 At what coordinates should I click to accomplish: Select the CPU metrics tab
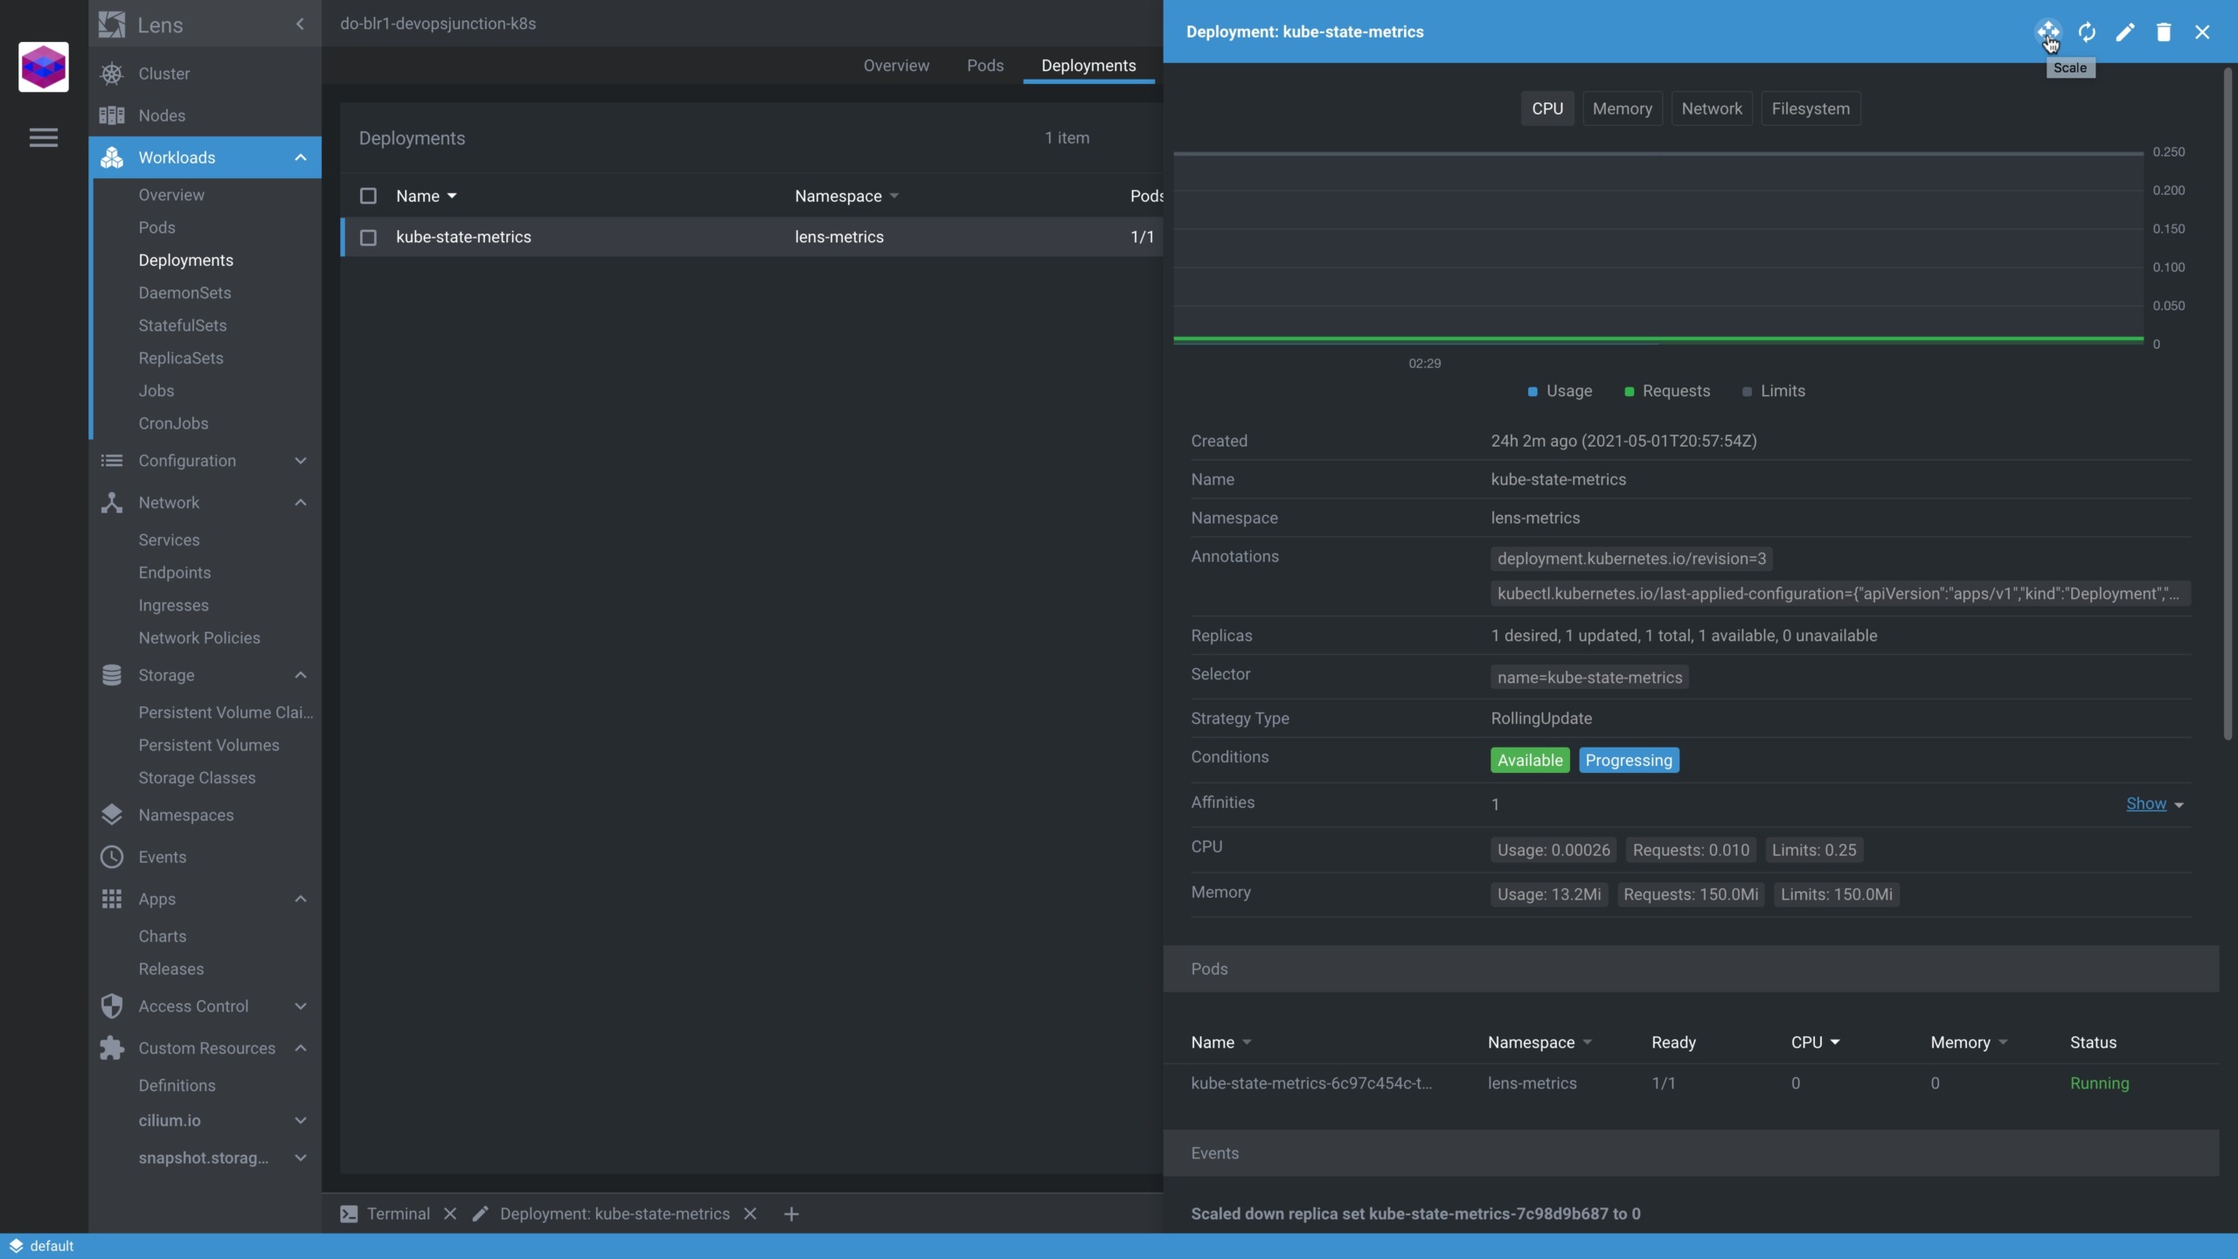(1546, 108)
